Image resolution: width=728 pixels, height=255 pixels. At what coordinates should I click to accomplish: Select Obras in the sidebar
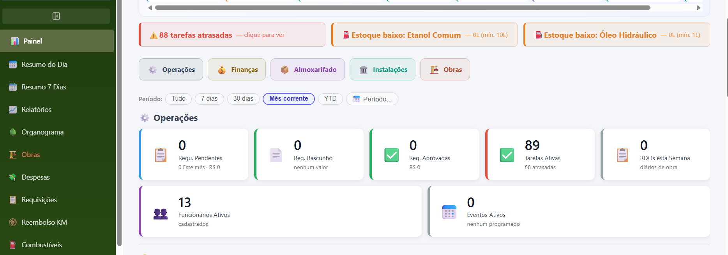57,155
